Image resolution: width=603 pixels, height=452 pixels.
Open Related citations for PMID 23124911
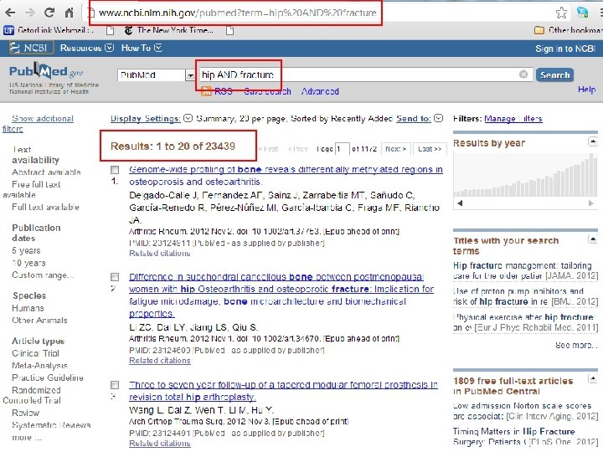(160, 254)
